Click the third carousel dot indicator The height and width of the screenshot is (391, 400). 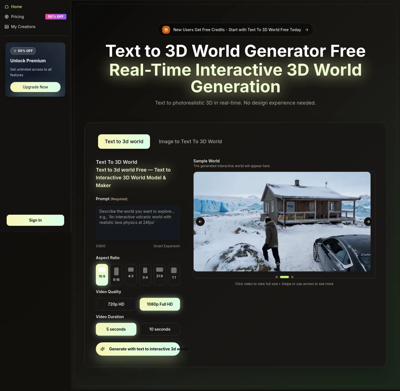(x=292, y=277)
